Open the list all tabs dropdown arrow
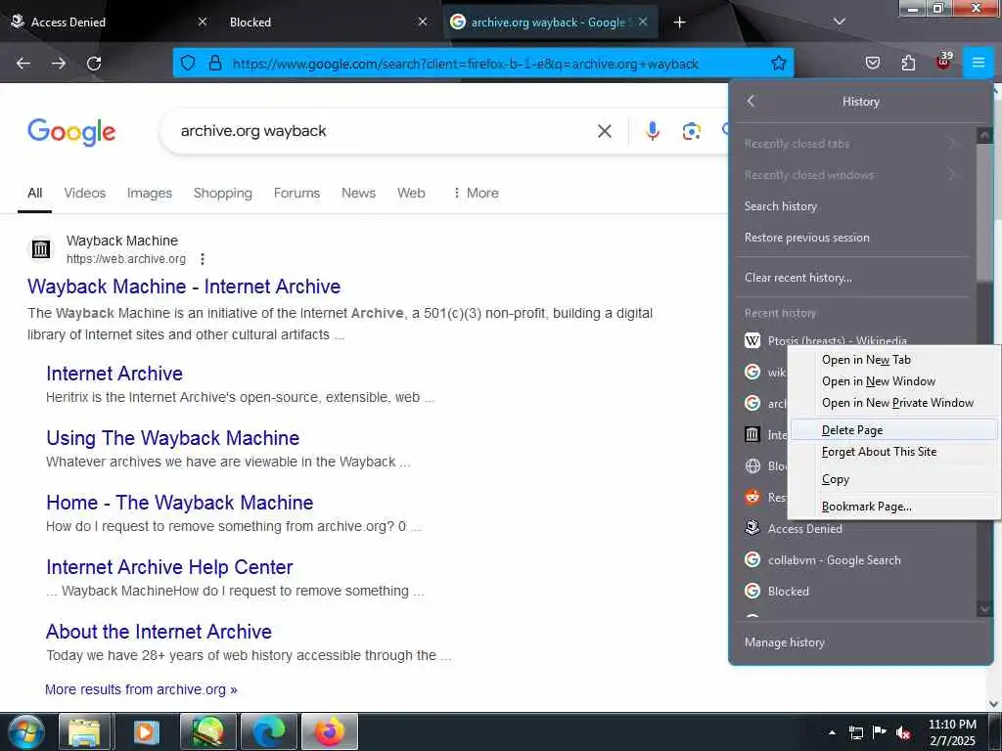1002x751 pixels. tap(840, 22)
